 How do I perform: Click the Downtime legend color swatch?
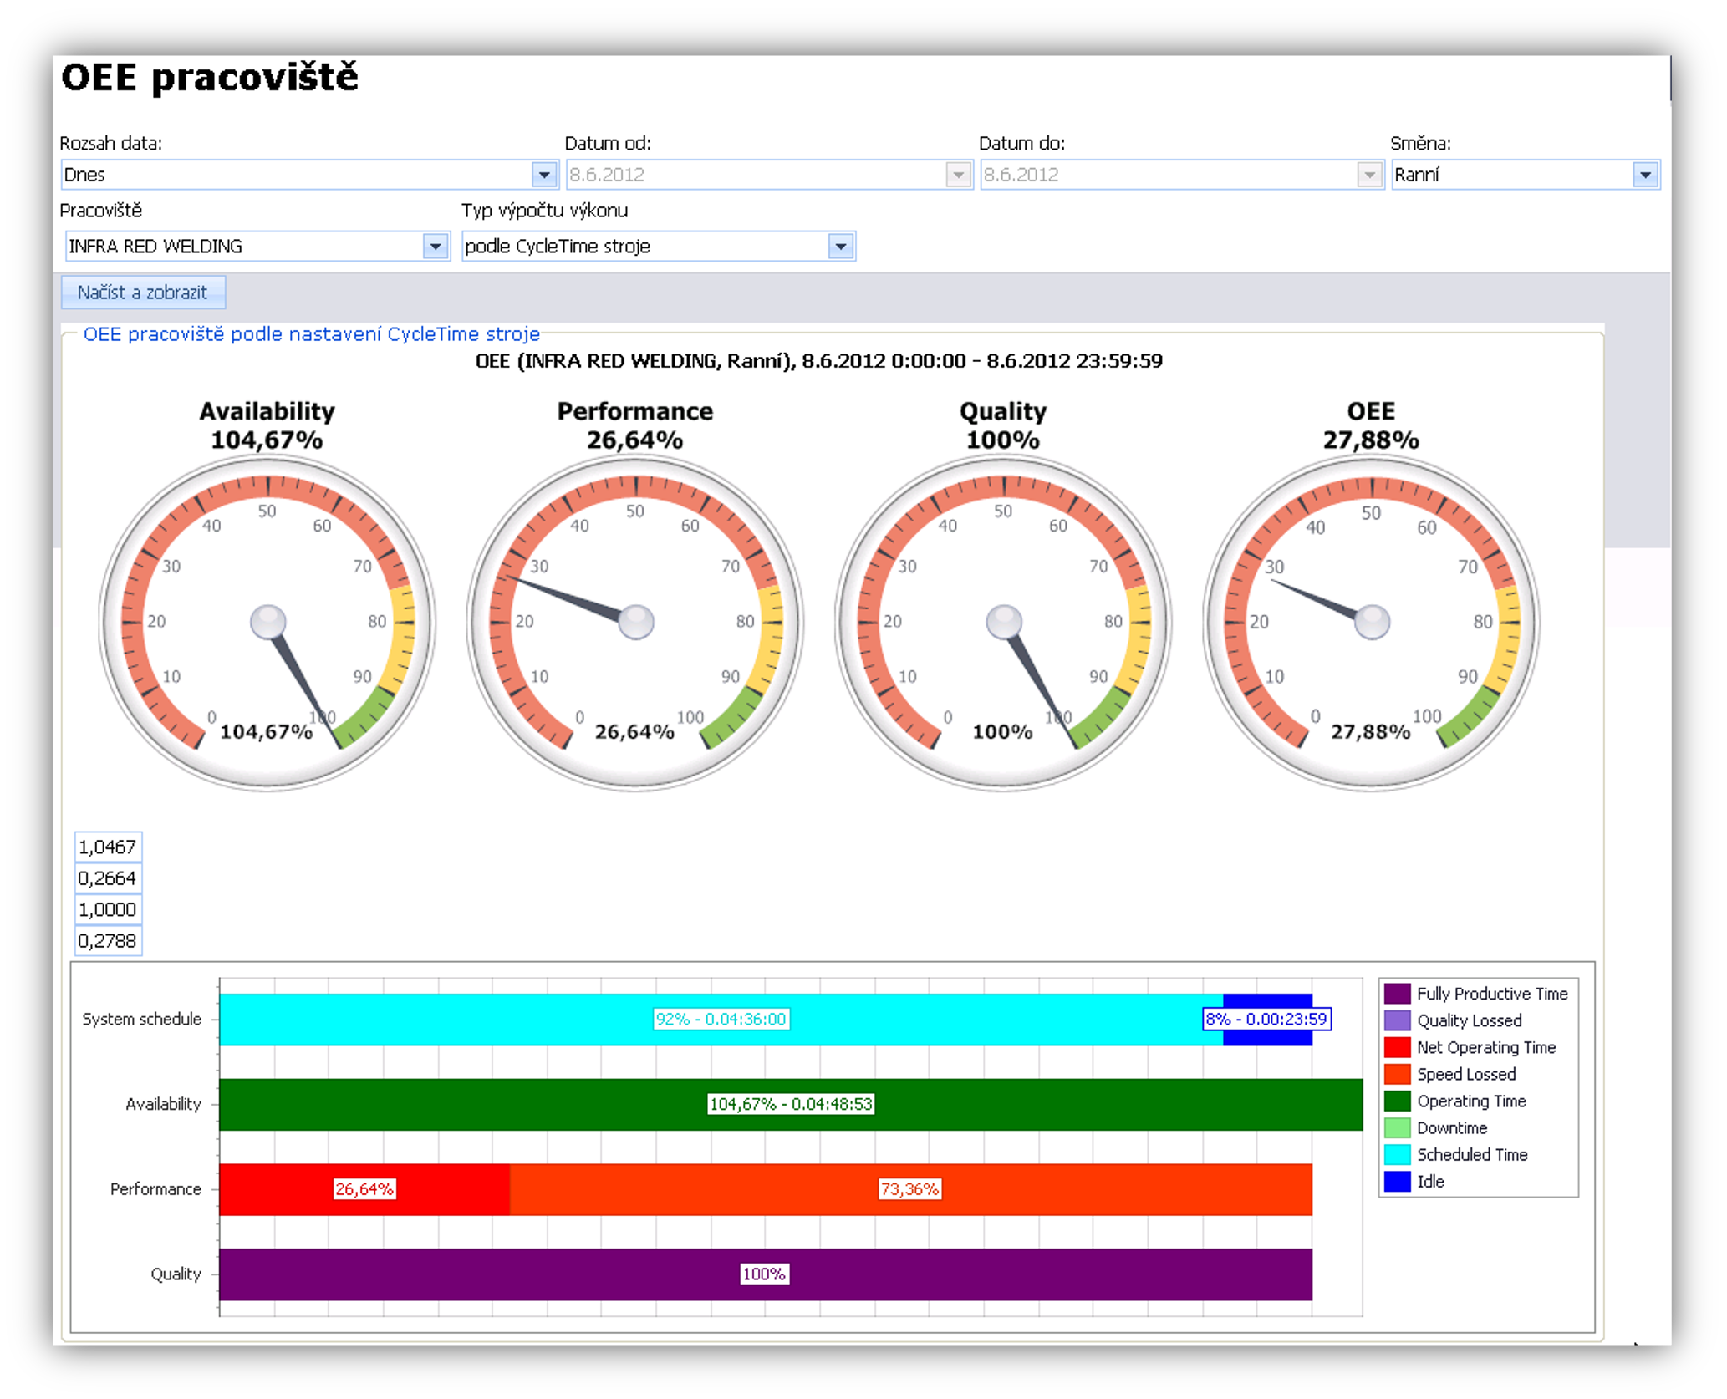(x=1397, y=1127)
